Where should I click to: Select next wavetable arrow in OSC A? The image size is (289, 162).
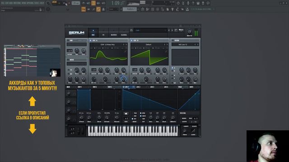[x=126, y=45]
